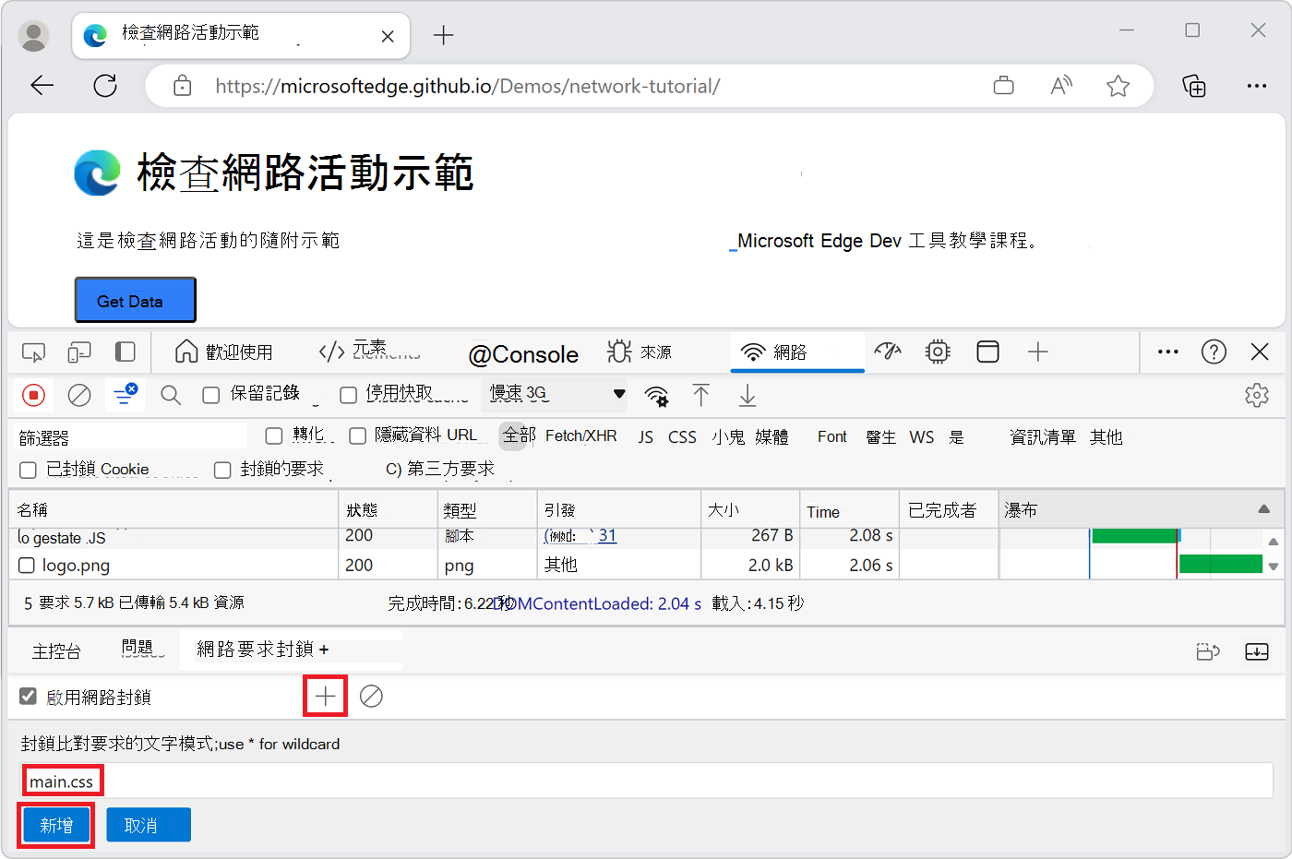Open DevTools help question mark
Viewport: 1292px width, 859px height.
(x=1214, y=352)
